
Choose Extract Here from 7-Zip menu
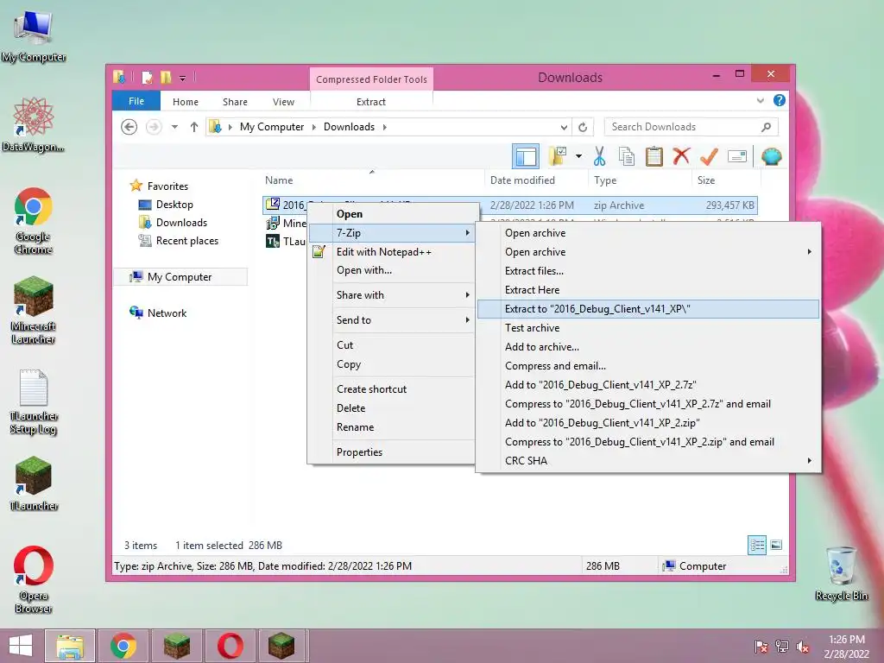[x=648, y=290]
